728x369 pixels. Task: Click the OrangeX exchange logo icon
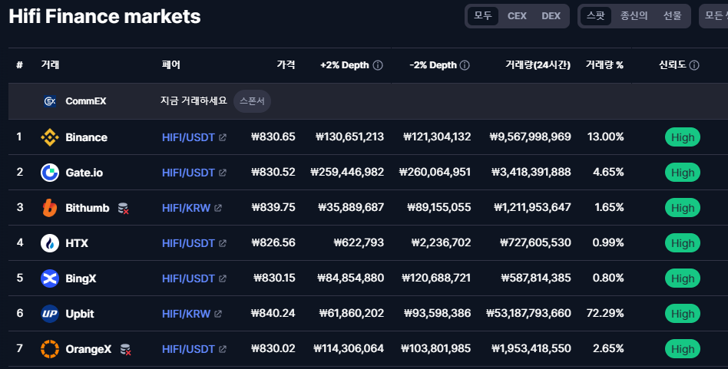tap(50, 349)
